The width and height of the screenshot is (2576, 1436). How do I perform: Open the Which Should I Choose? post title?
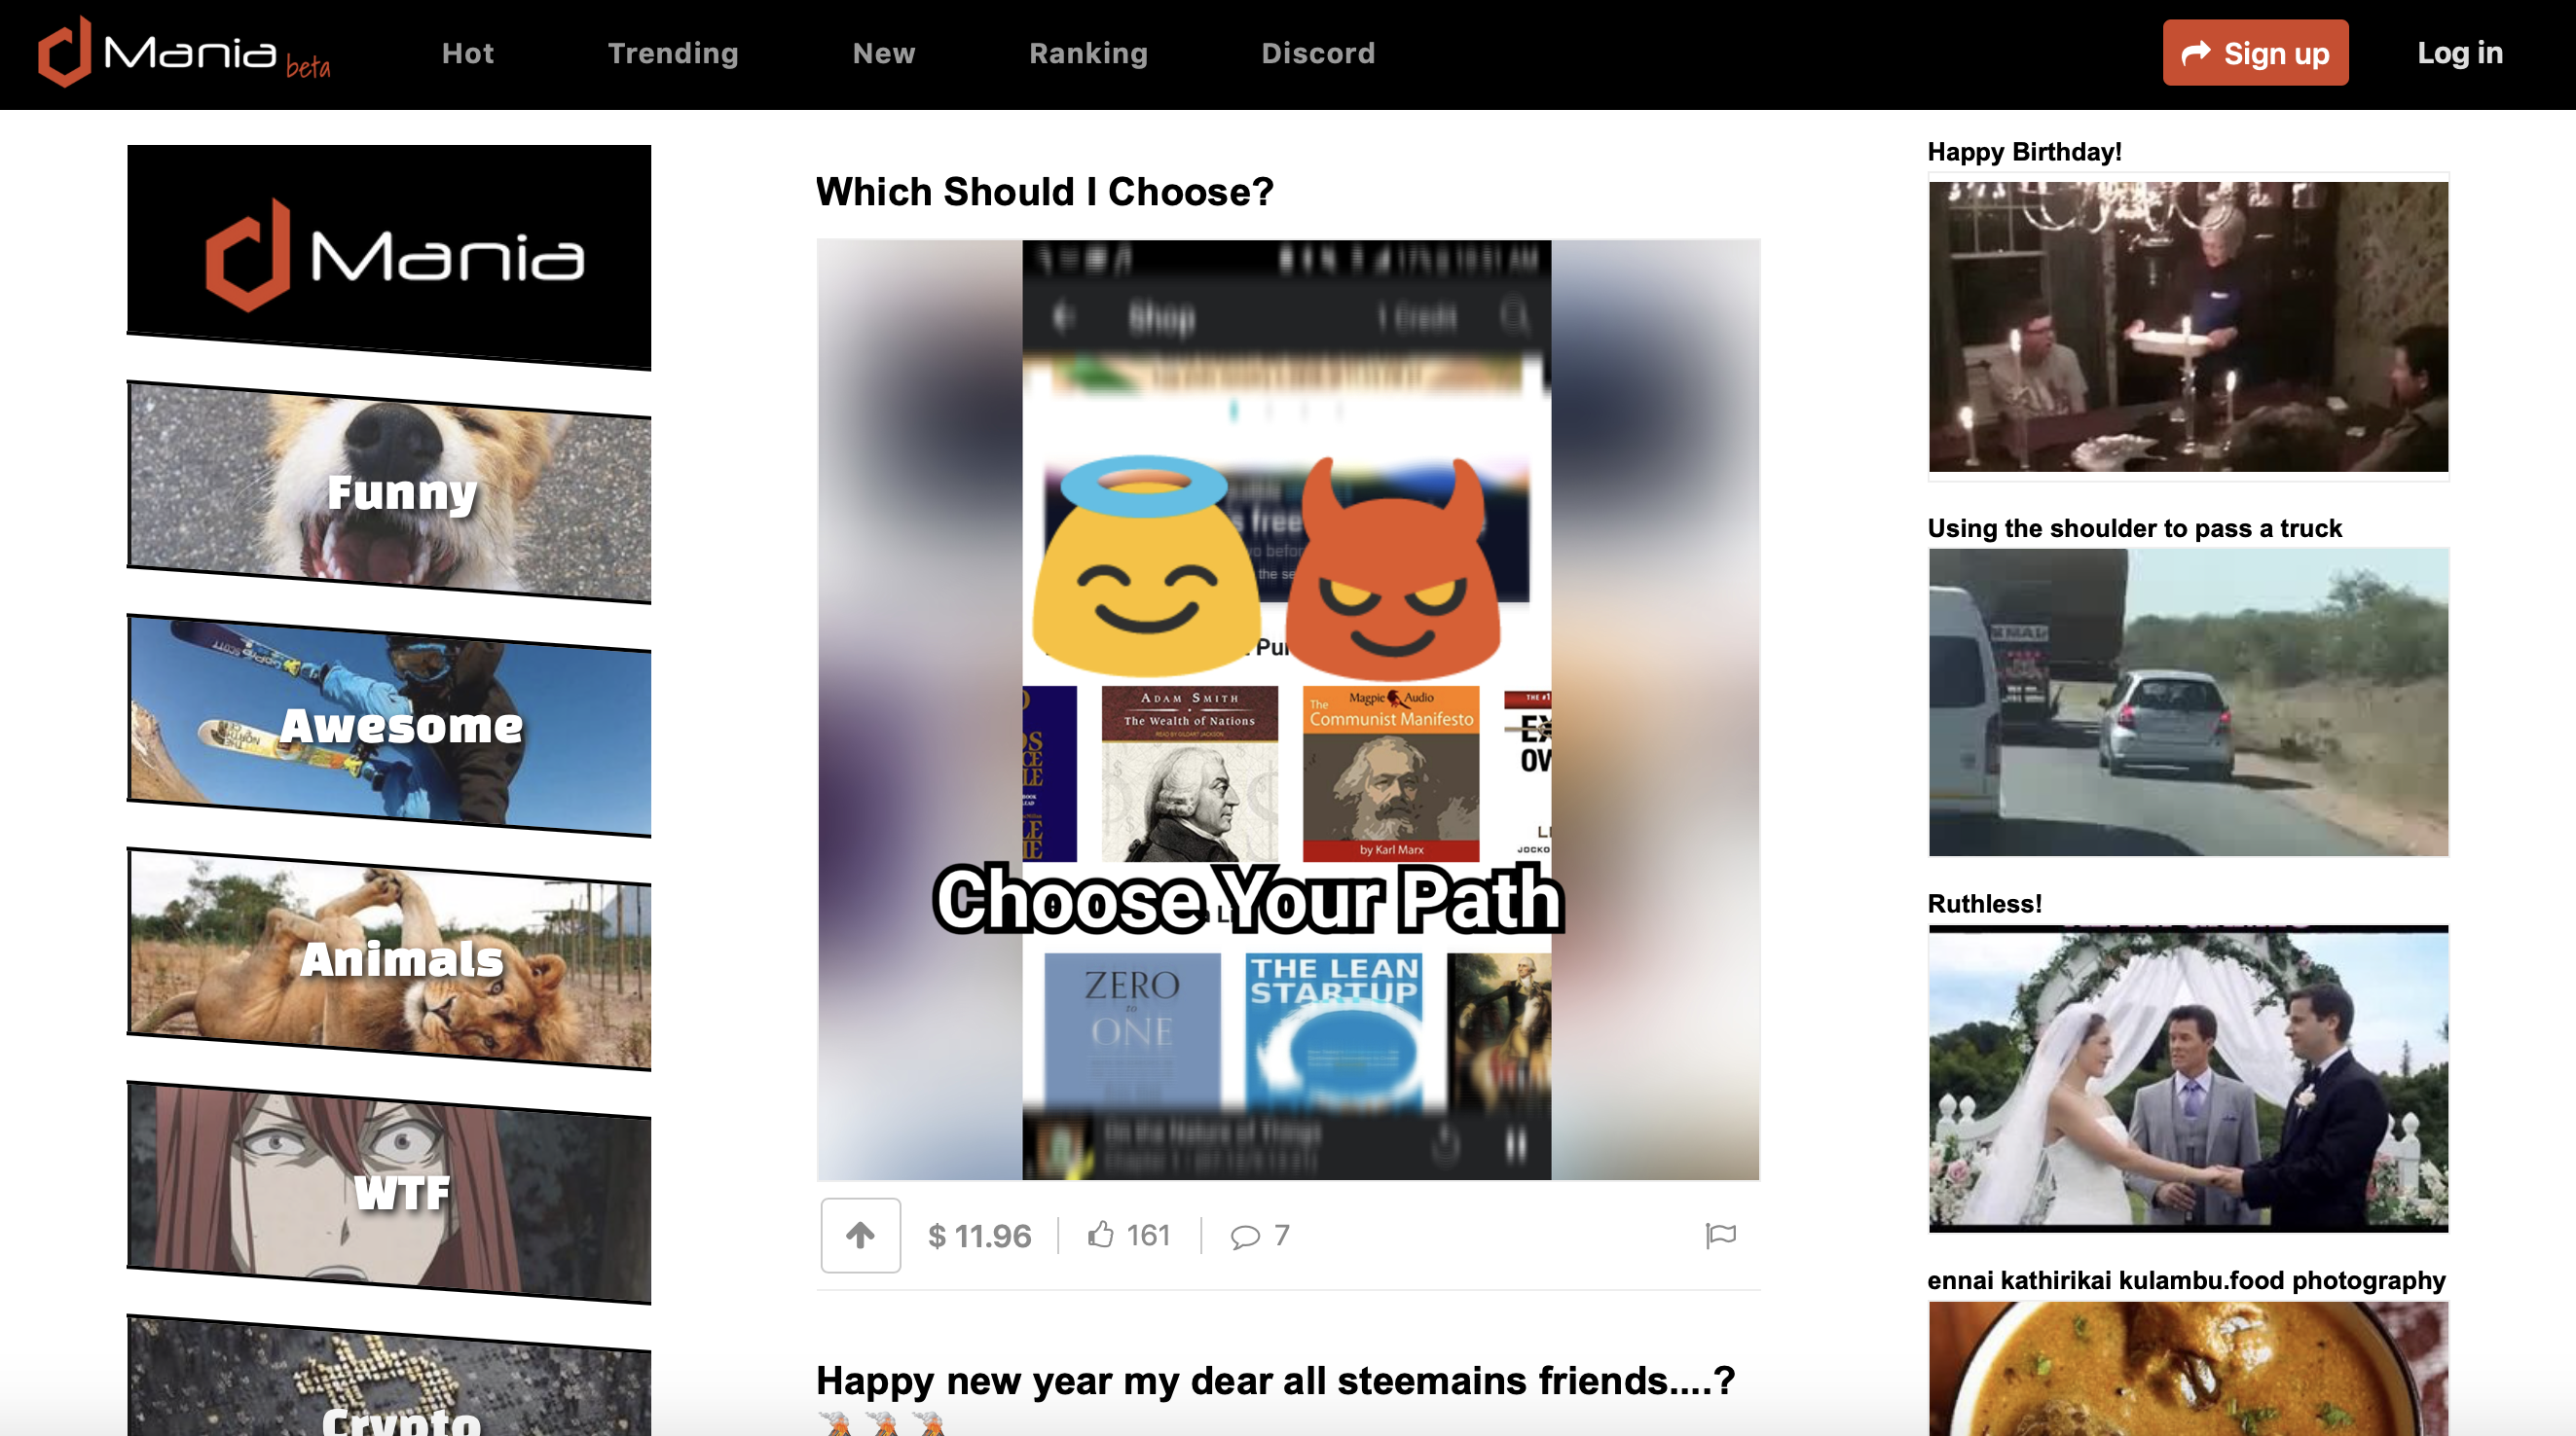pos(1044,192)
